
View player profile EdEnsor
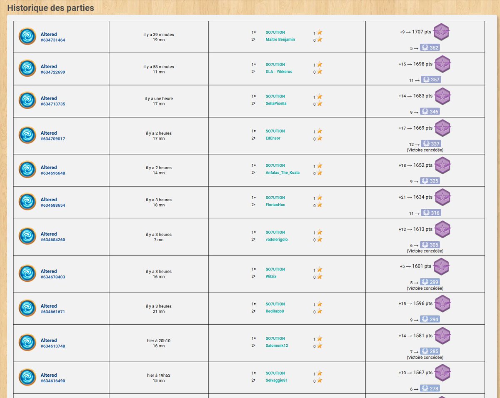(273, 138)
